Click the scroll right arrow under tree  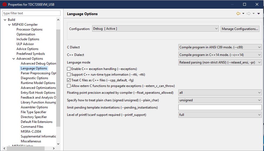(x=54, y=149)
